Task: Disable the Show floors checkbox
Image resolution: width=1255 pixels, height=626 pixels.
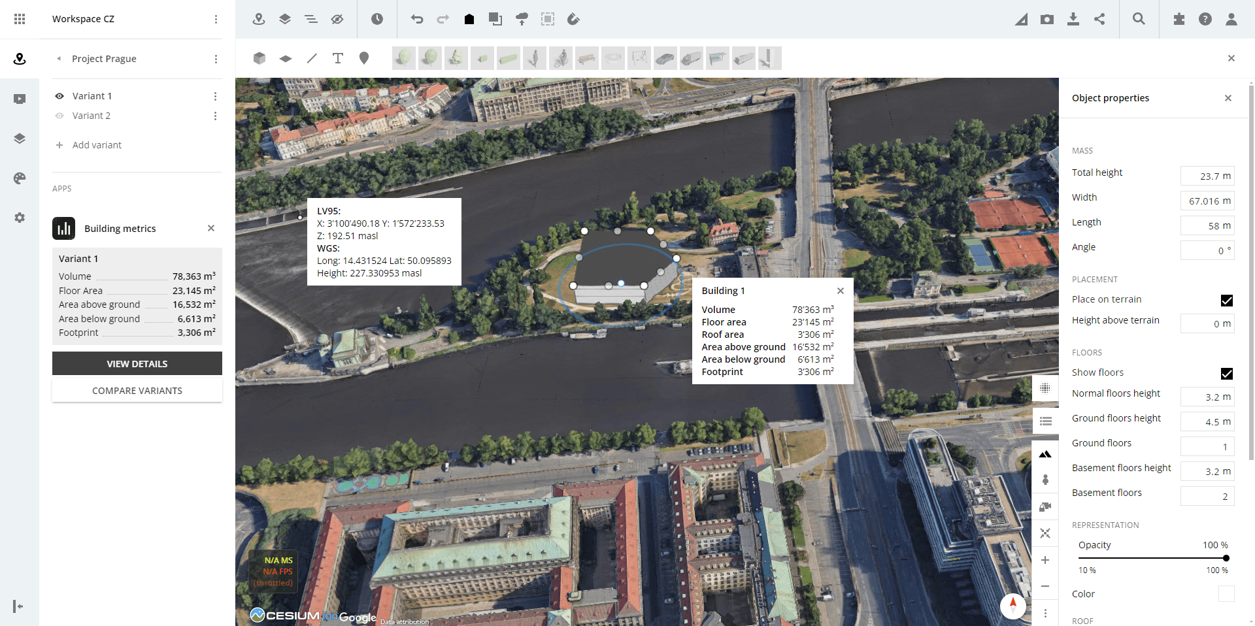Action: click(1226, 373)
